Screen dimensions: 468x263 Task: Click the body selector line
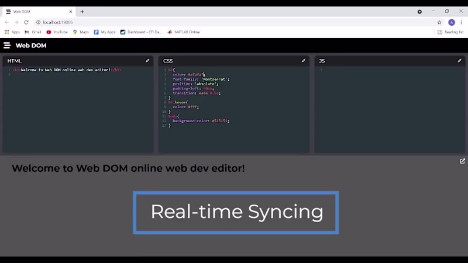click(174, 116)
